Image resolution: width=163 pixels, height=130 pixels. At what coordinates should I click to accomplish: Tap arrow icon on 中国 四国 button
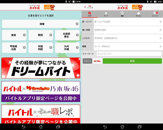pyautogui.click(x=51, y=47)
